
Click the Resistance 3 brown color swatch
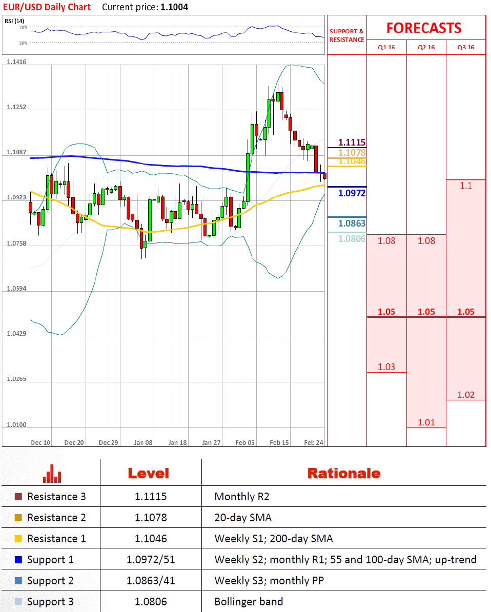pos(18,497)
